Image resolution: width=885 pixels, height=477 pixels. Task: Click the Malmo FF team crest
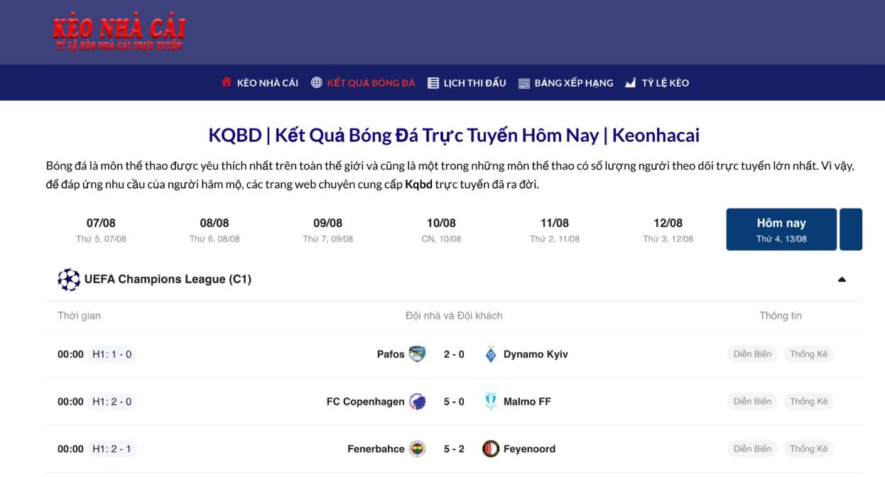[491, 402]
